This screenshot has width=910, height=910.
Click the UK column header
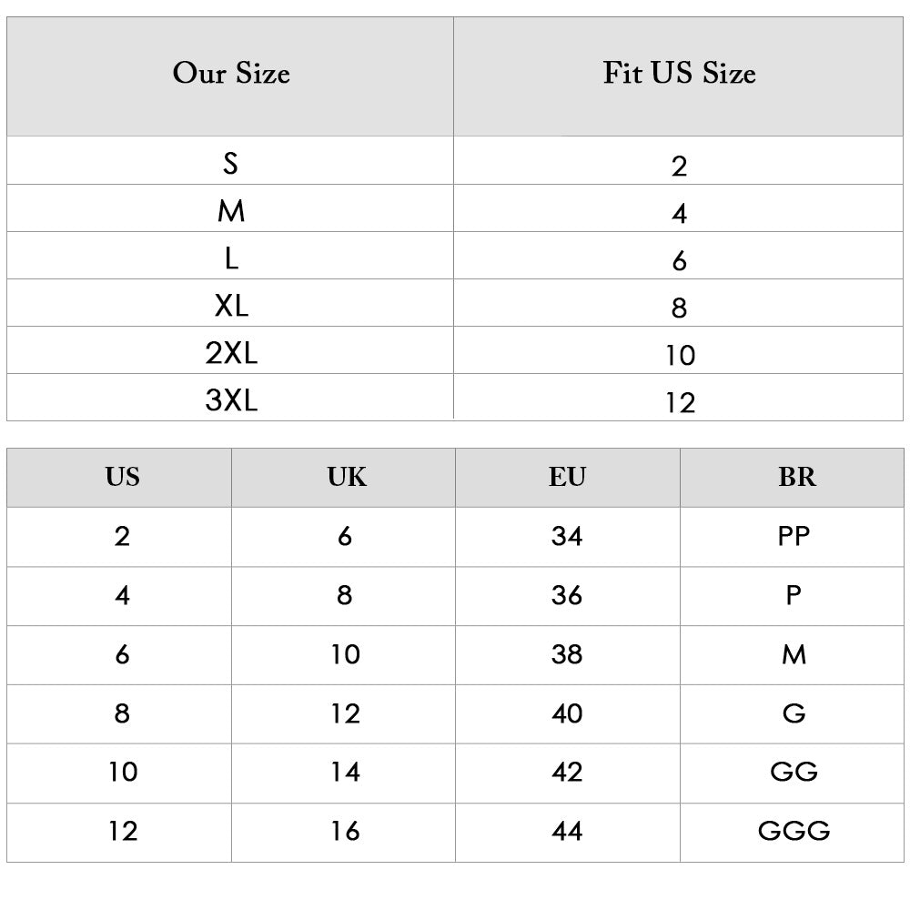(x=346, y=477)
